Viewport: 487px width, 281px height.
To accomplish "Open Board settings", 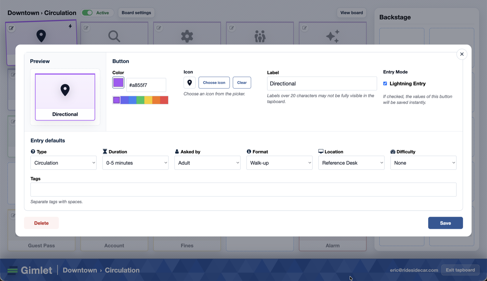I will click(x=136, y=13).
